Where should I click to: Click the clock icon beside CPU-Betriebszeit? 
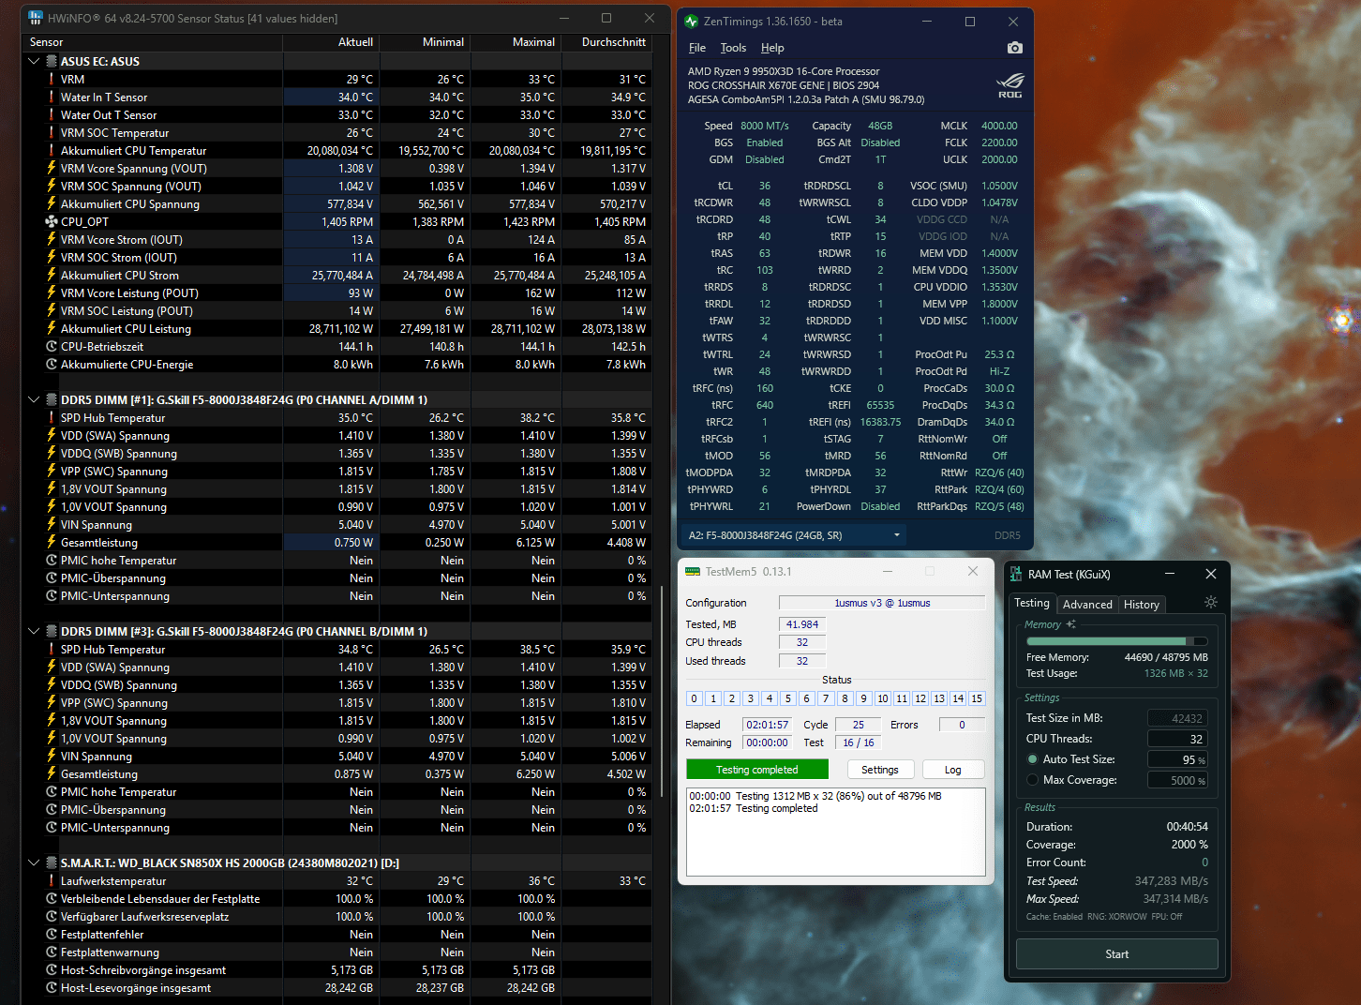tap(52, 347)
